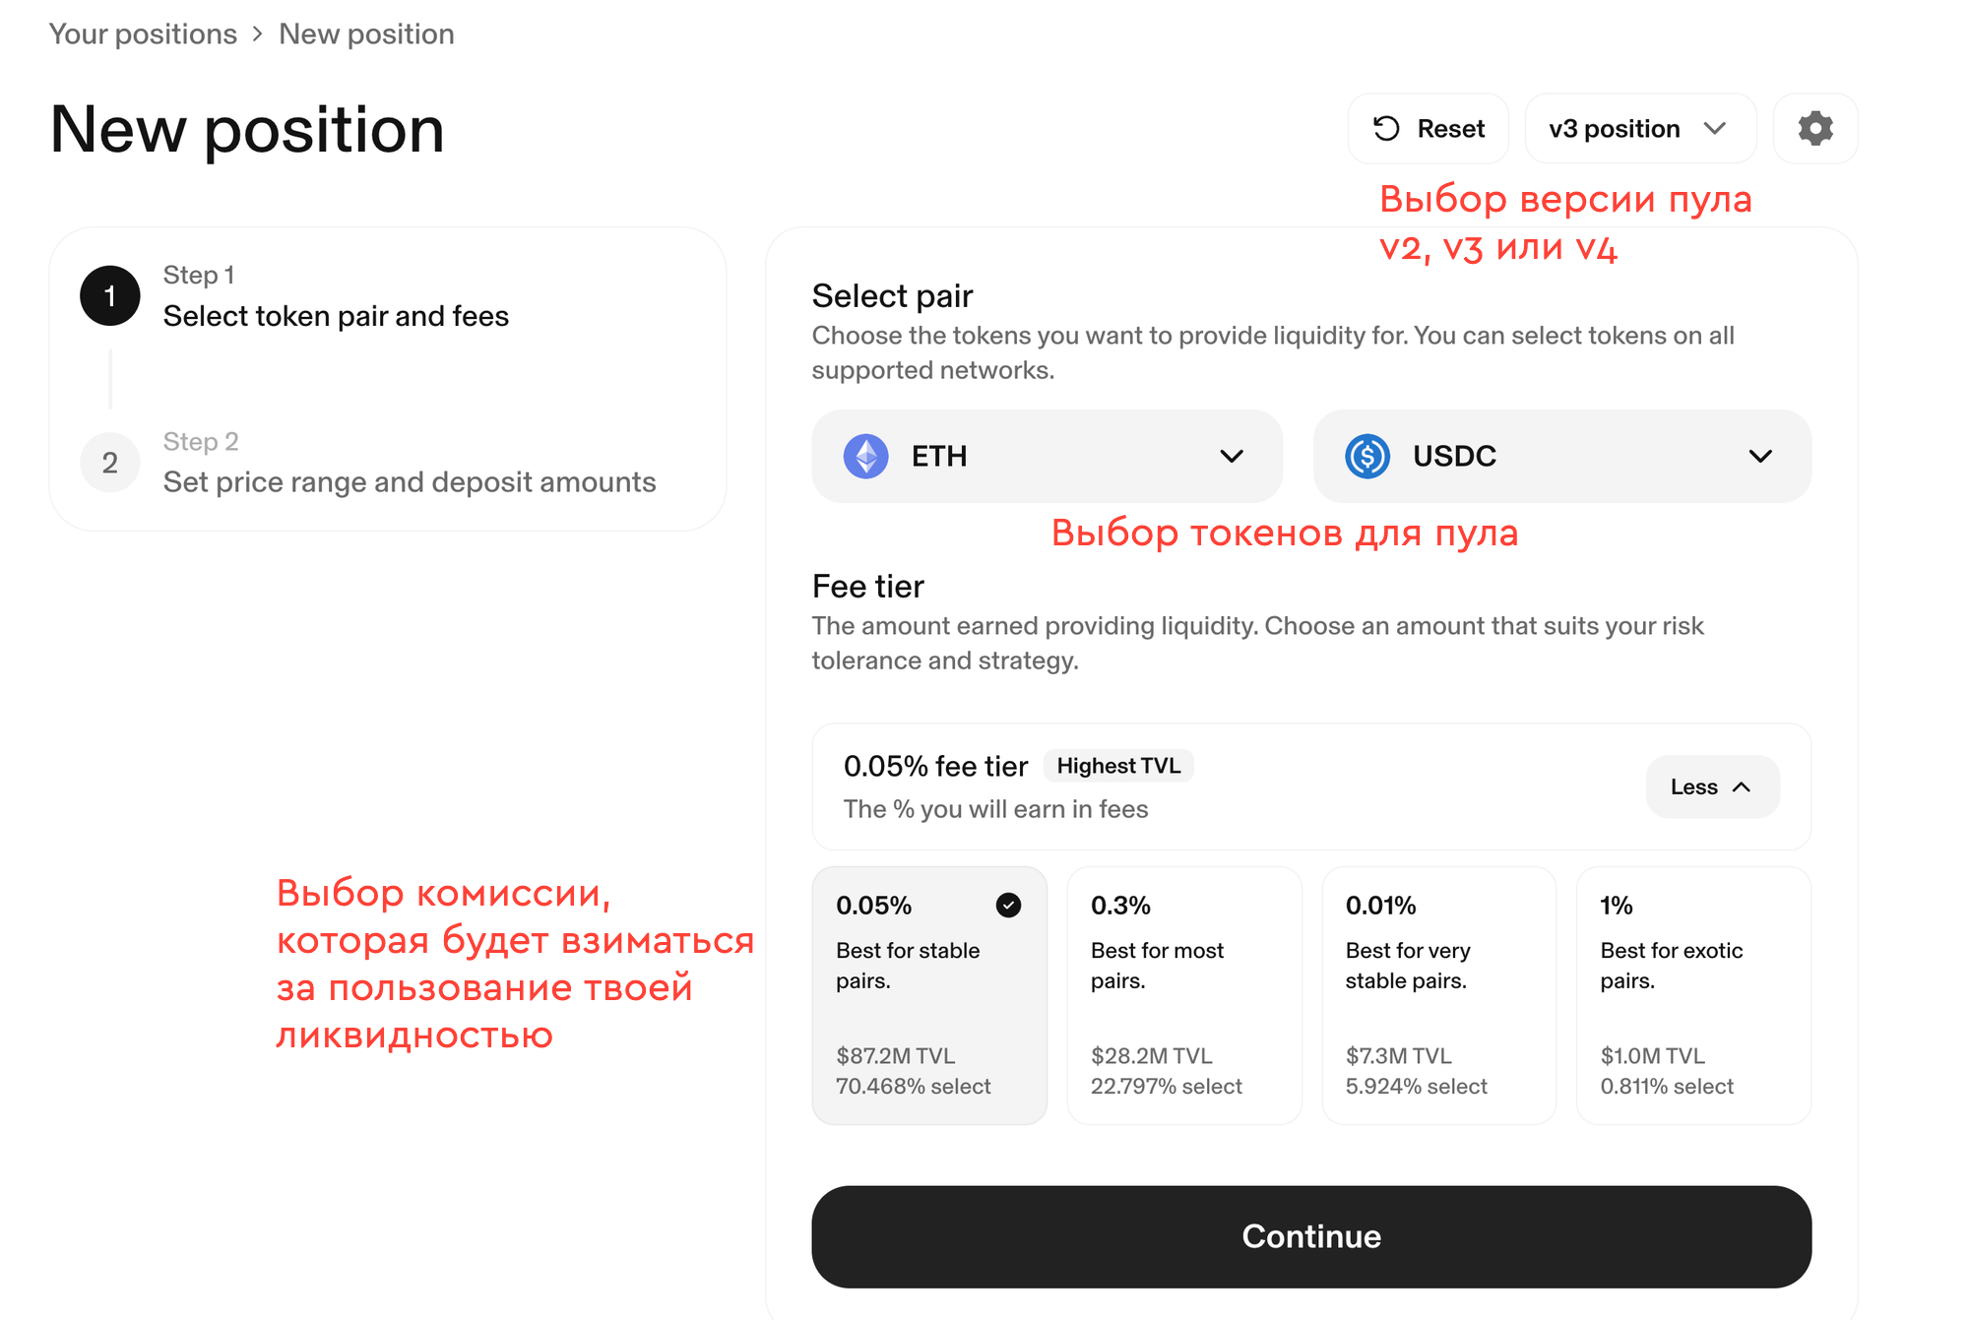Click the checkmark on 0.05% tier
Image resolution: width=1969 pixels, height=1320 pixels.
pyautogui.click(x=1008, y=905)
